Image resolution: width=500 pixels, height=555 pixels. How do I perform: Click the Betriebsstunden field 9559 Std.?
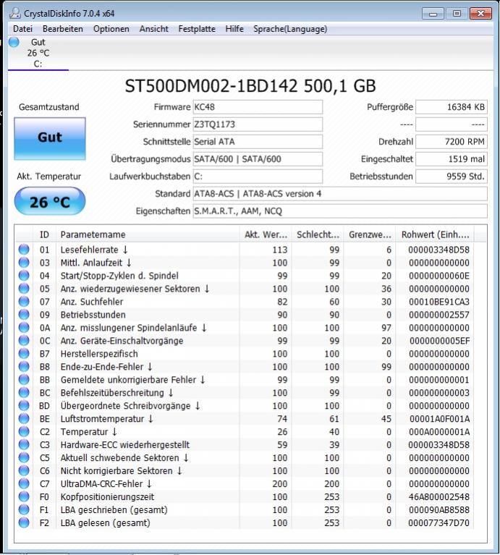click(452, 177)
